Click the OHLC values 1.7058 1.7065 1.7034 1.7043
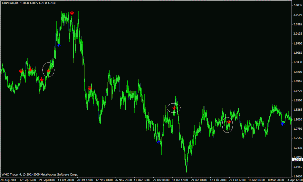The image size is (303, 182). (x=38, y=3)
